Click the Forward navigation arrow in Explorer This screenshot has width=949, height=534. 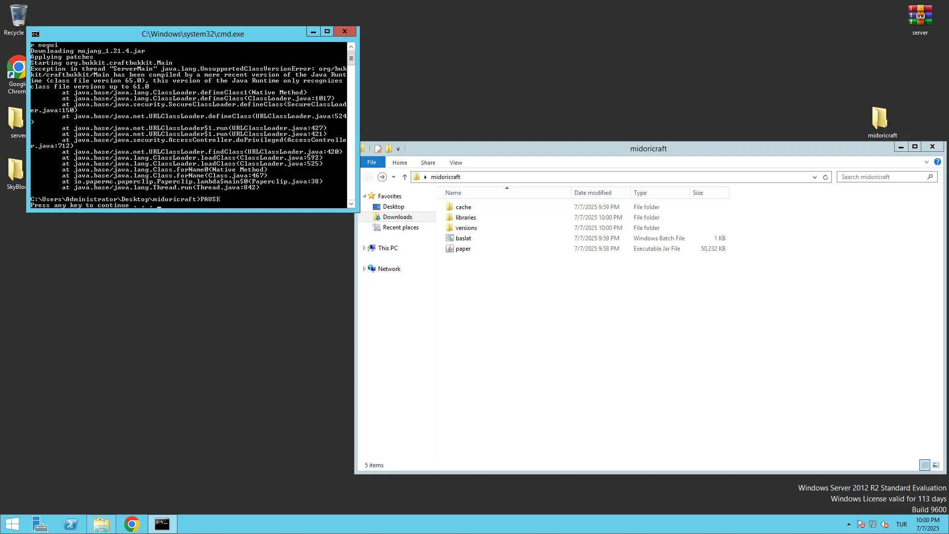382,177
